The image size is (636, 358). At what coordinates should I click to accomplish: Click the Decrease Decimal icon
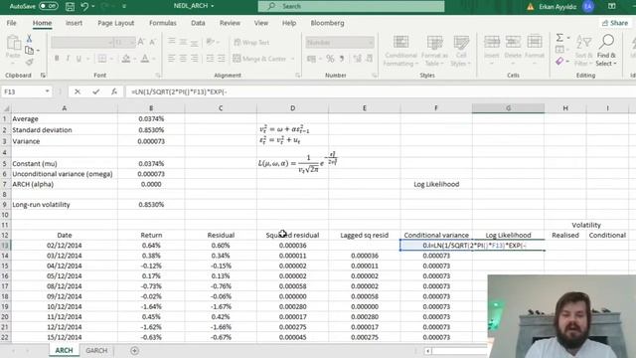[x=369, y=59]
